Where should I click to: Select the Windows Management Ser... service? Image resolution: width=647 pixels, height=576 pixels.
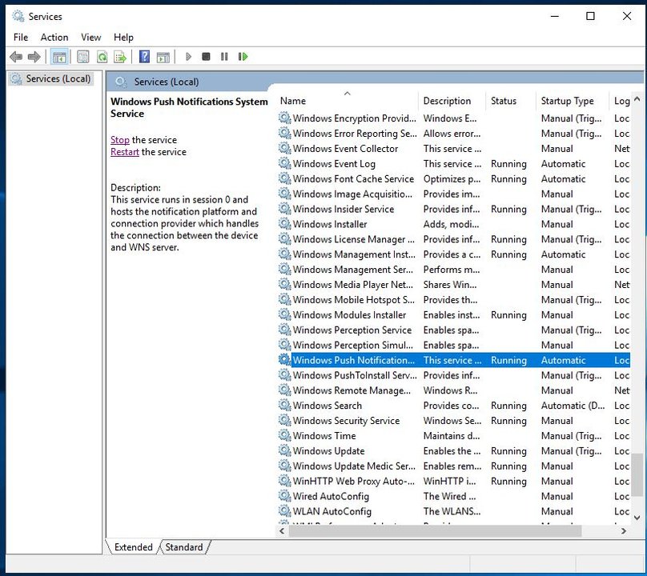453,270
